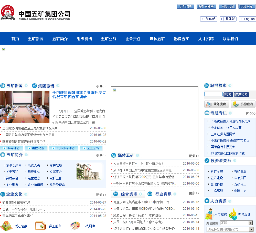Open the 央企最美一线工人故事 link

click(x=226, y=128)
